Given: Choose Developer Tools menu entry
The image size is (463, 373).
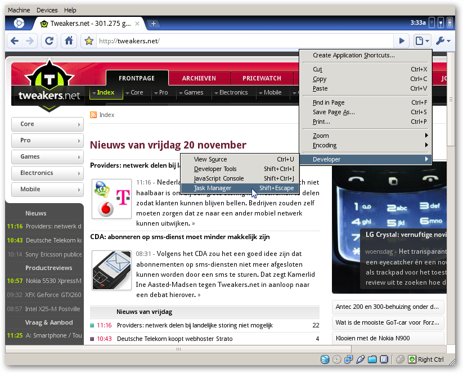Looking at the screenshot, I should click(x=240, y=169).
